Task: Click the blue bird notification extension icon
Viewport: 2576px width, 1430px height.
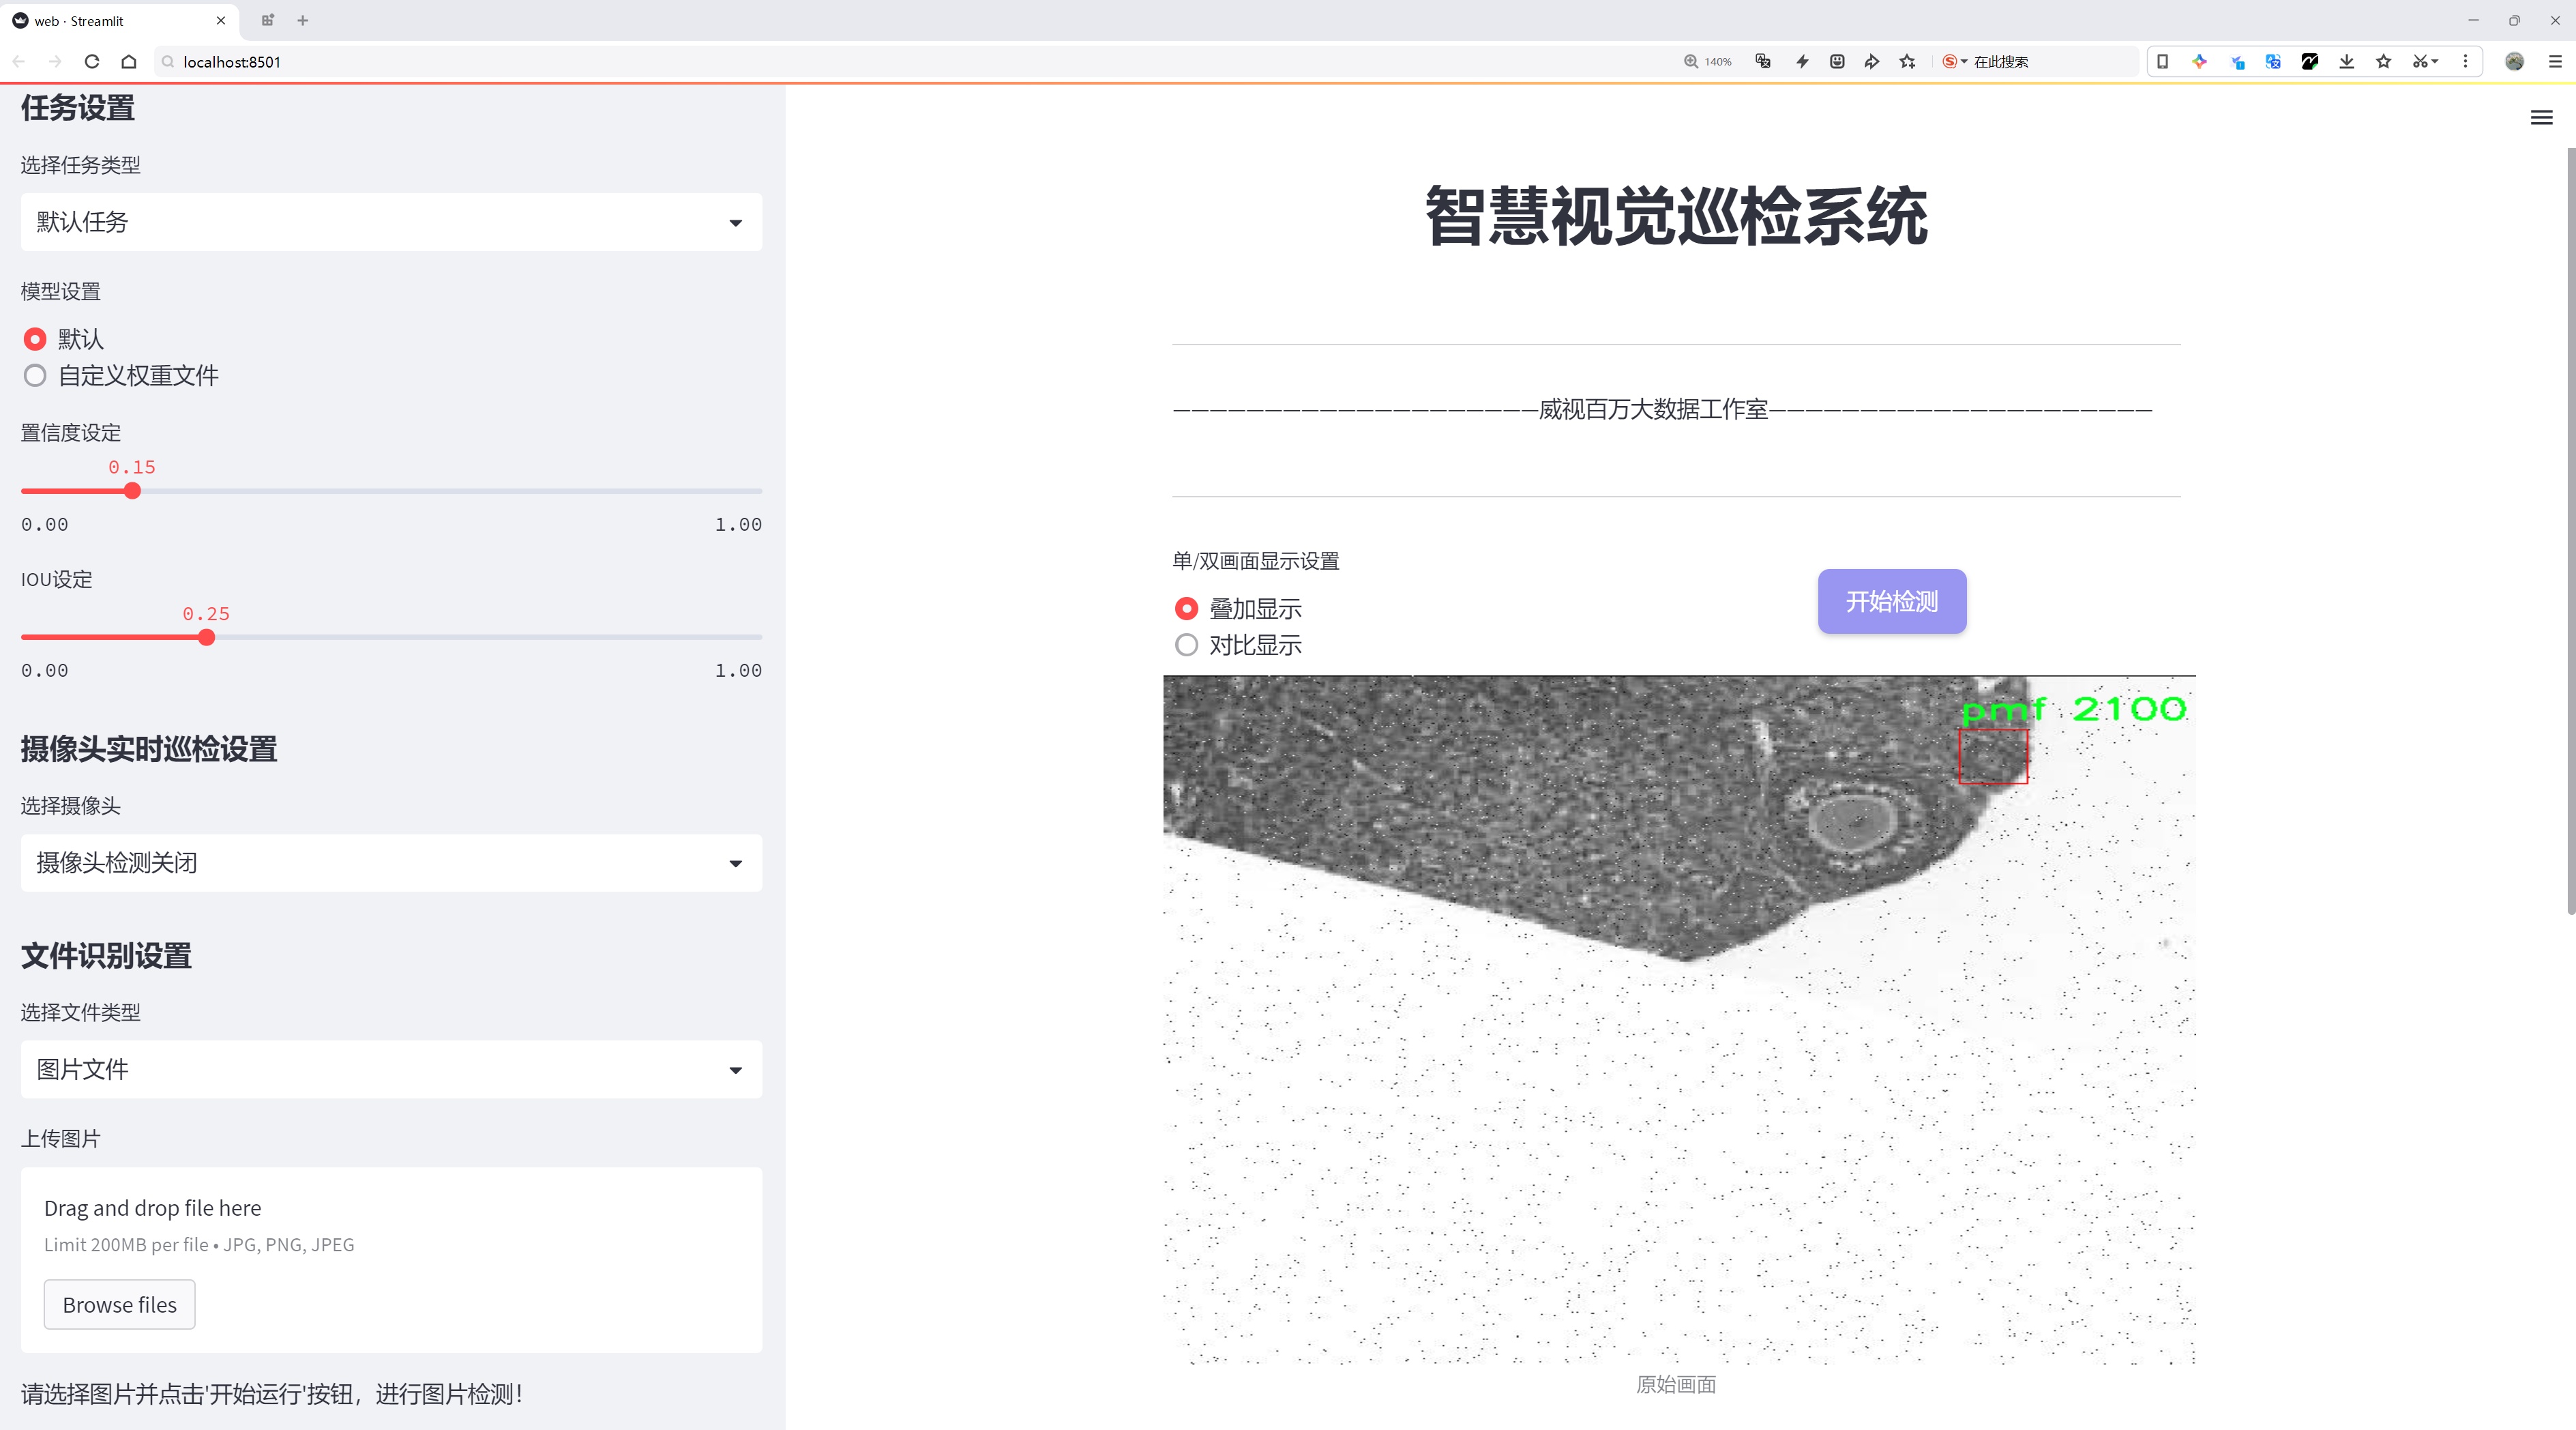Action: coord(2237,62)
